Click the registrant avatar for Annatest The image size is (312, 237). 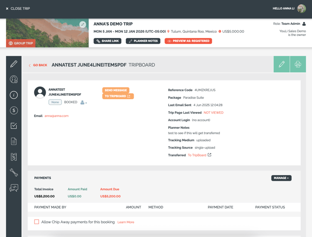click(40, 92)
